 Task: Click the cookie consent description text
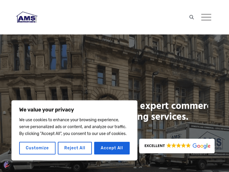(x=73, y=126)
